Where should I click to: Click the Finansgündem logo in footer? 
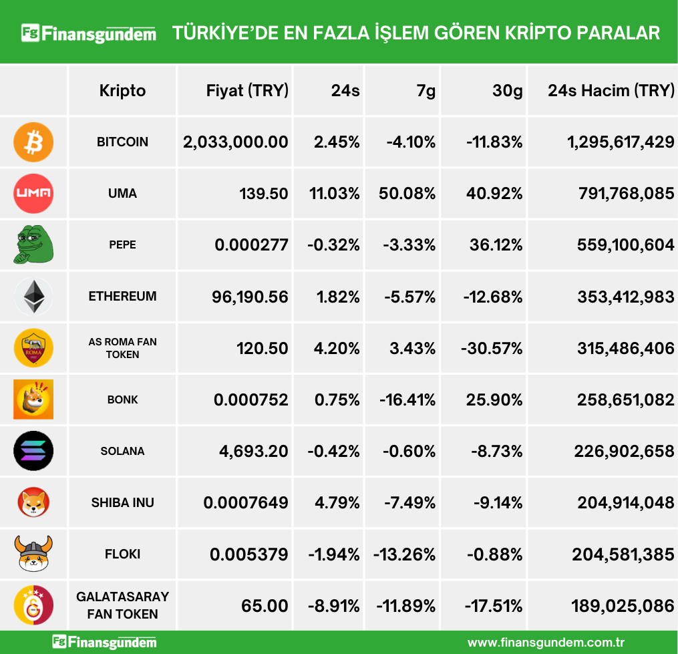(104, 643)
